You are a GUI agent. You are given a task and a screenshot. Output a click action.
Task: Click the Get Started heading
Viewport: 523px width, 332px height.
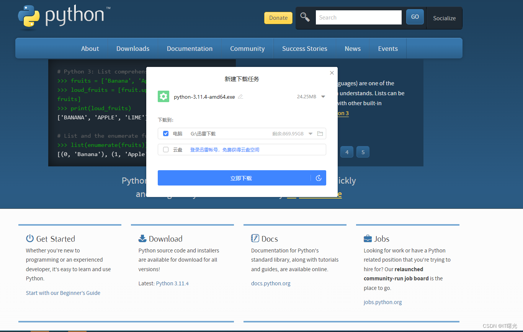(56, 239)
